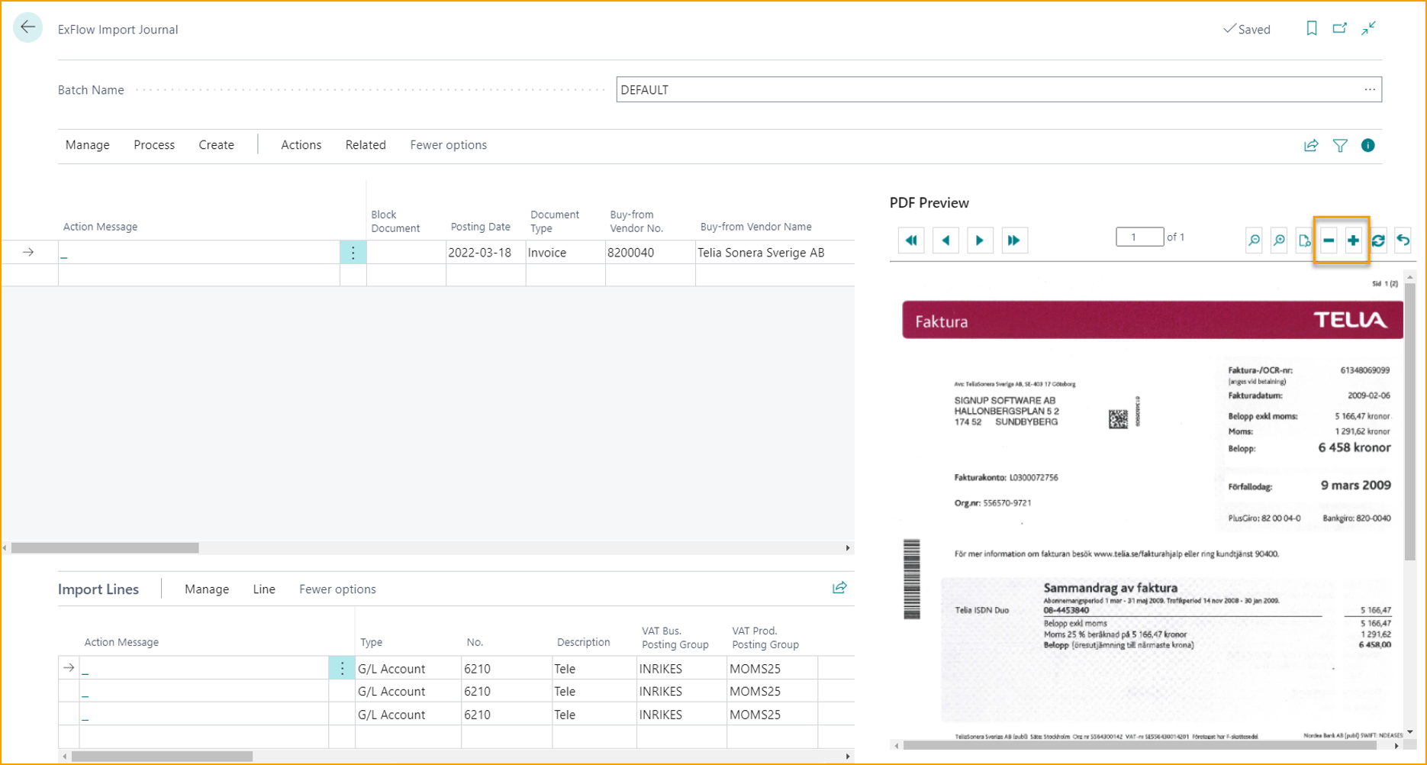Zoom in PDF with magnifier plus
This screenshot has width=1427, height=765.
coord(1279,240)
